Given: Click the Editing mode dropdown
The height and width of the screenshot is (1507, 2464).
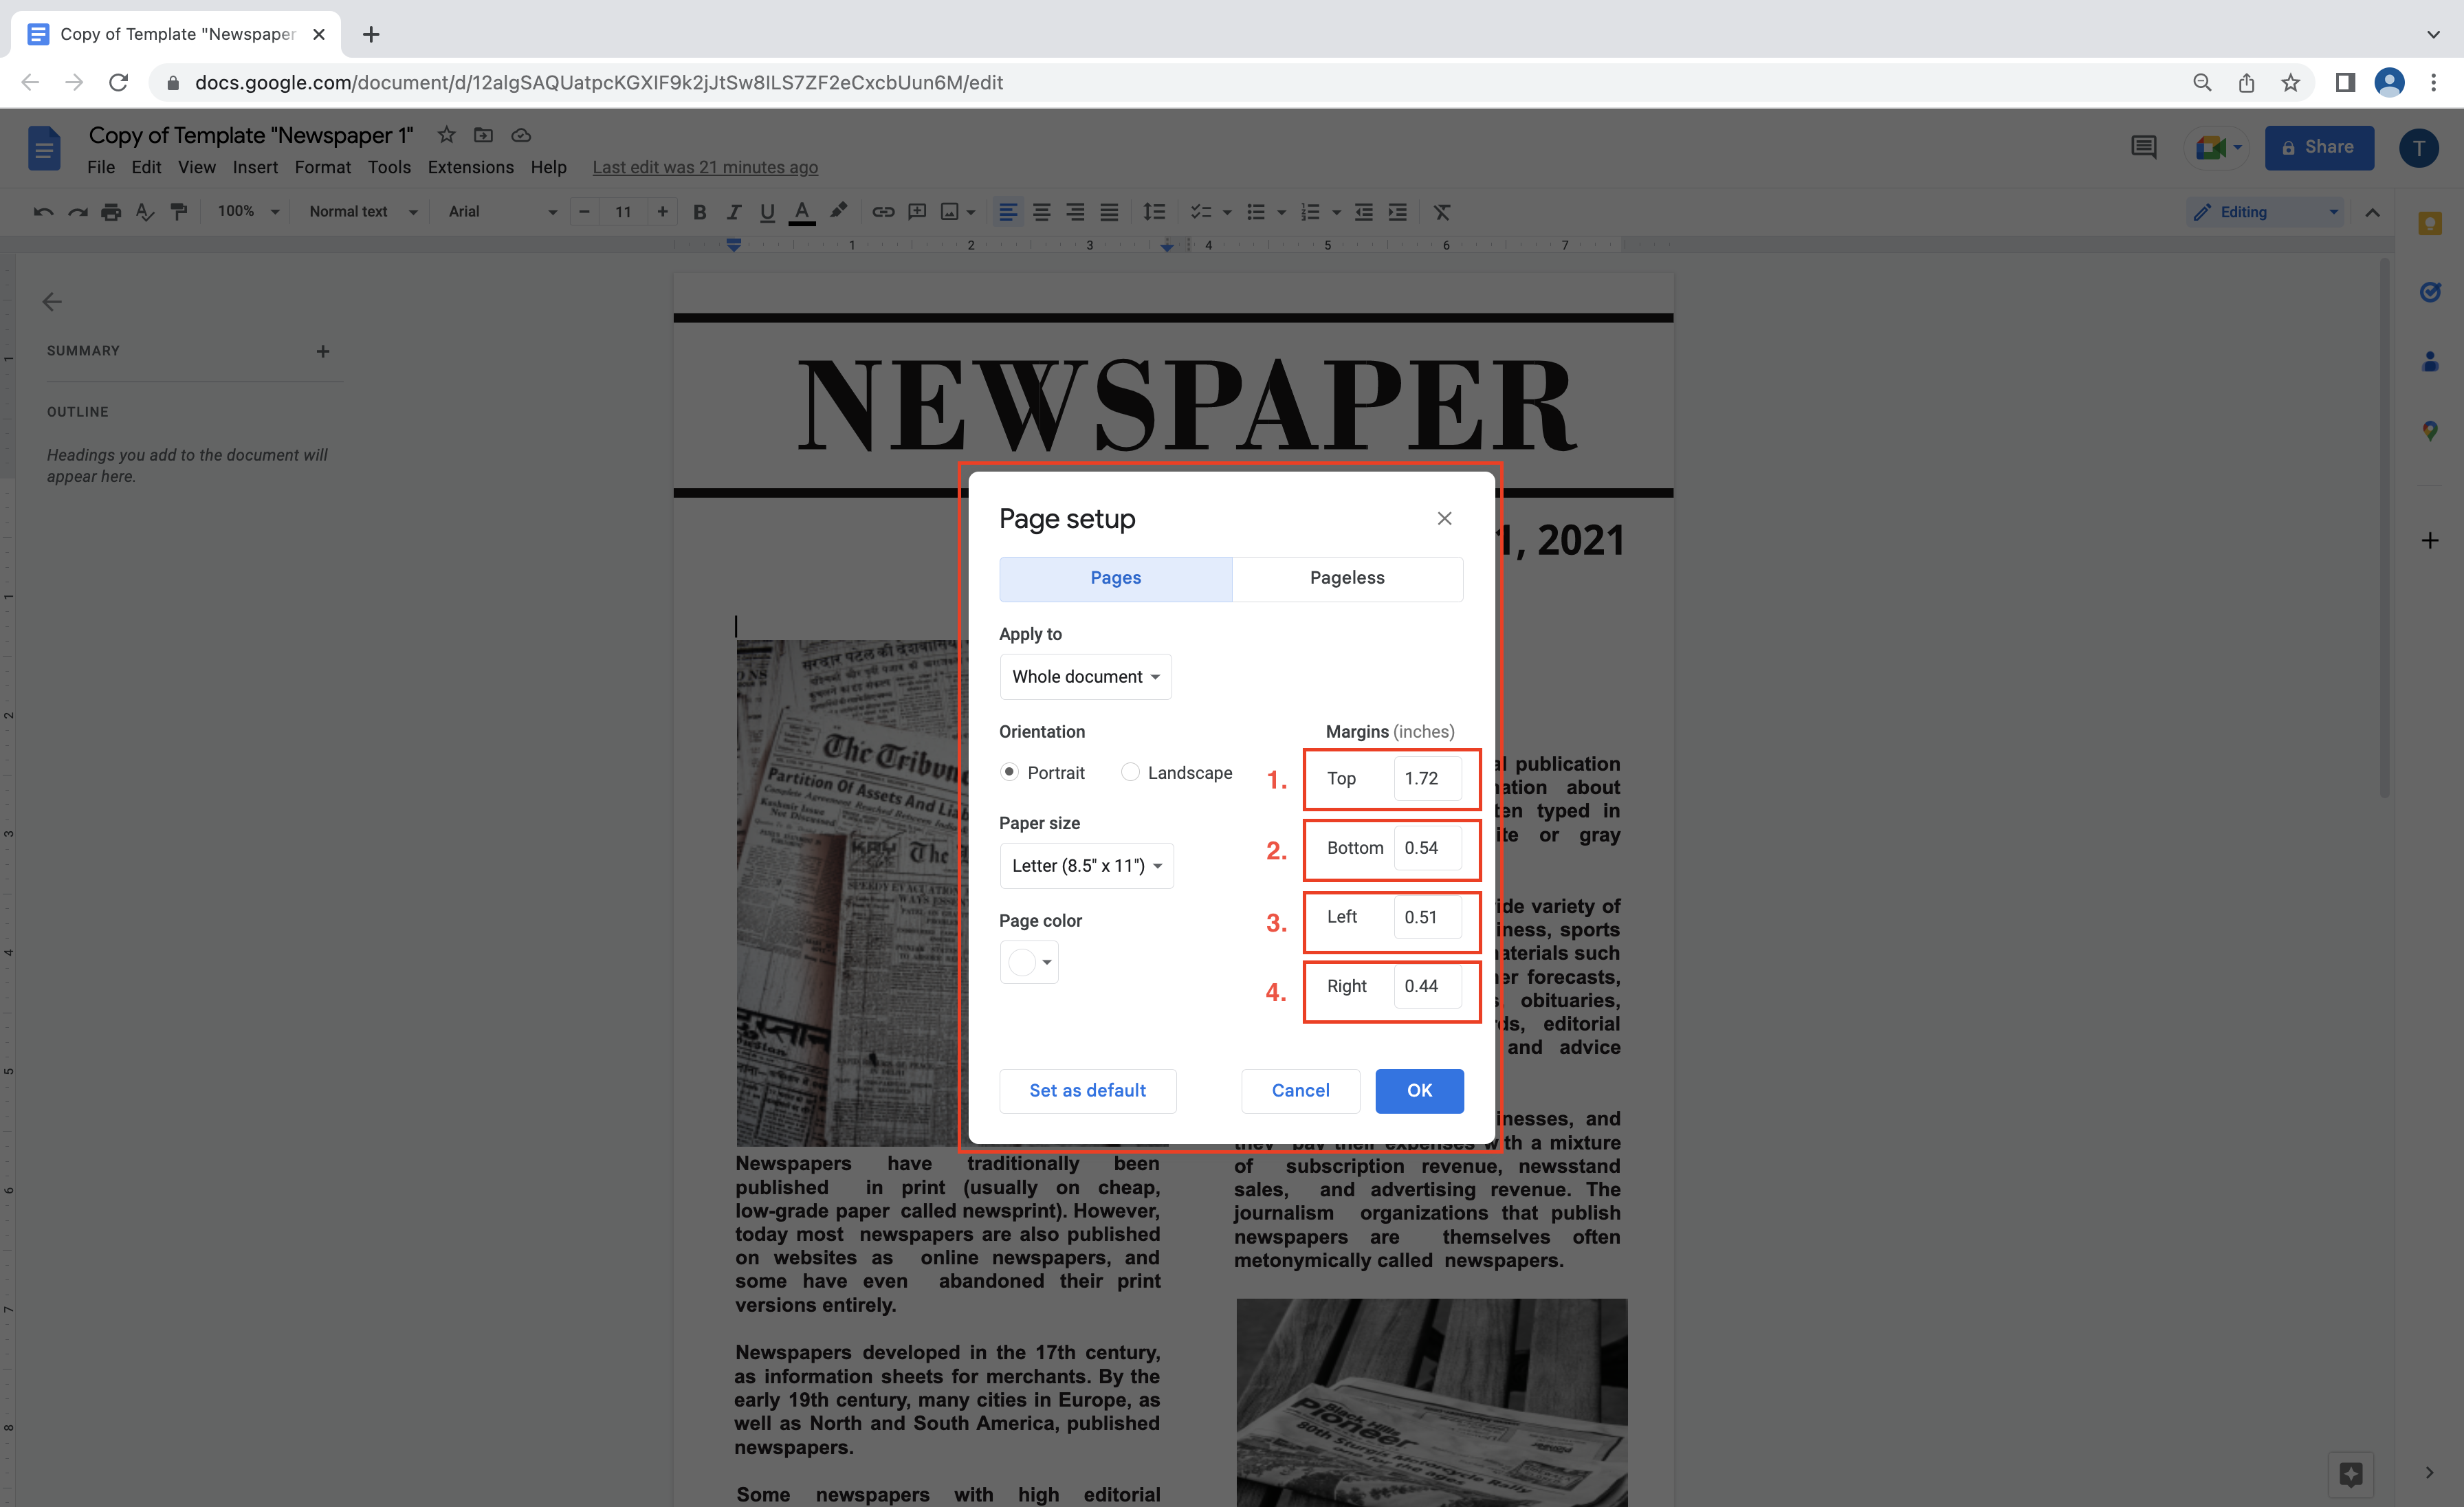Looking at the screenshot, I should 2262,211.
